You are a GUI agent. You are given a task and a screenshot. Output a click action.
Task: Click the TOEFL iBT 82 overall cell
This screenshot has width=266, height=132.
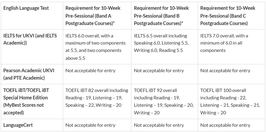[x=96, y=98]
